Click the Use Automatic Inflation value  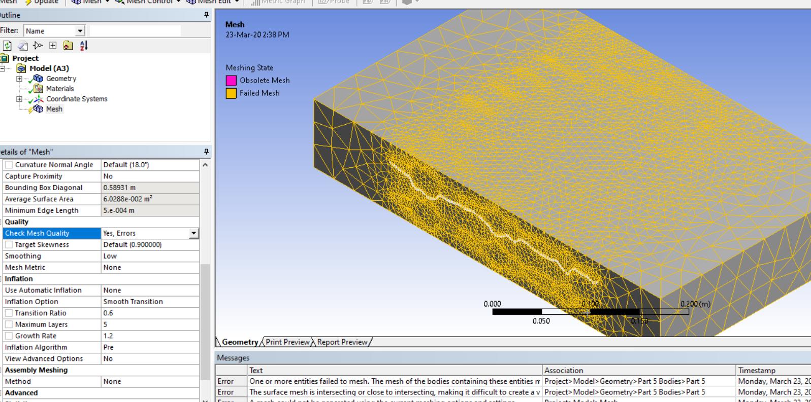tap(150, 290)
